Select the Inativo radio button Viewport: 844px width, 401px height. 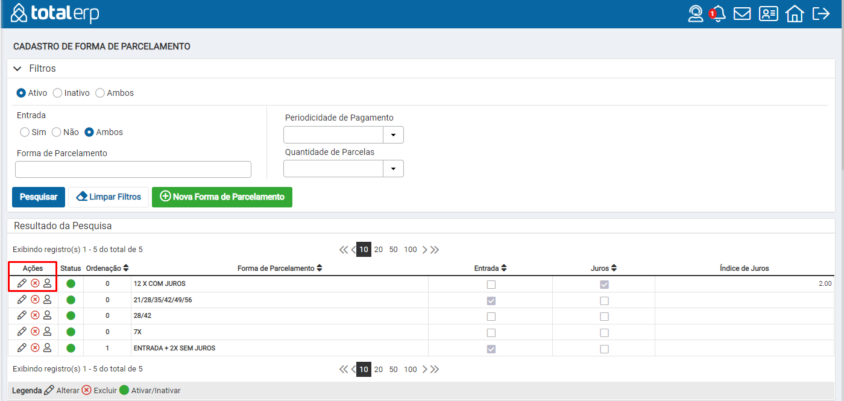click(58, 93)
